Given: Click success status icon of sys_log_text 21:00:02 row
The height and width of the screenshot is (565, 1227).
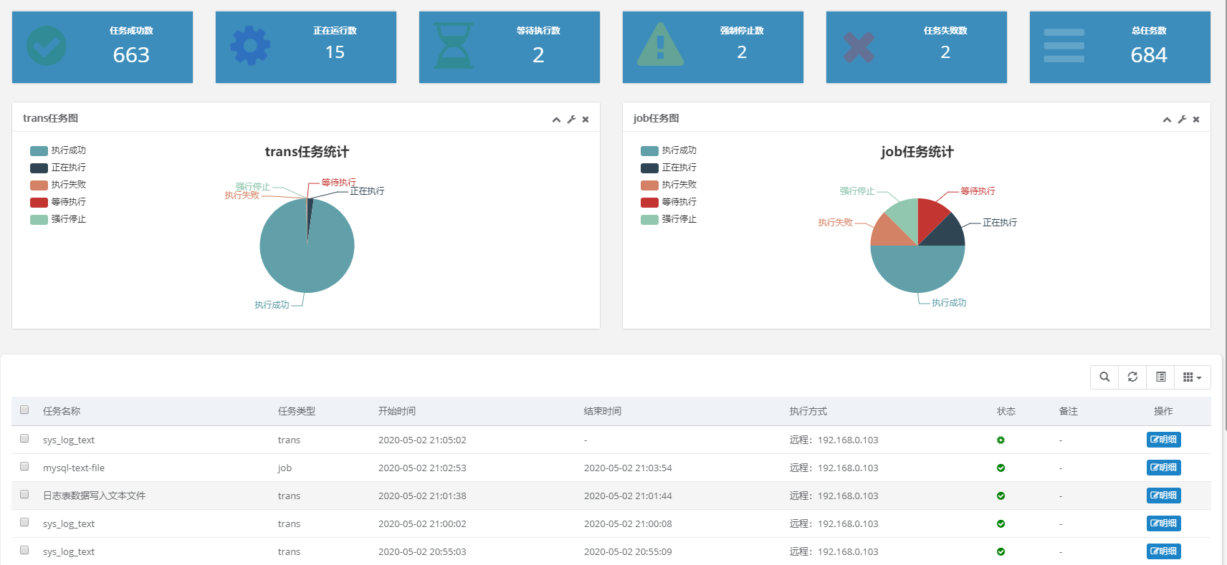Looking at the screenshot, I should click(1001, 524).
